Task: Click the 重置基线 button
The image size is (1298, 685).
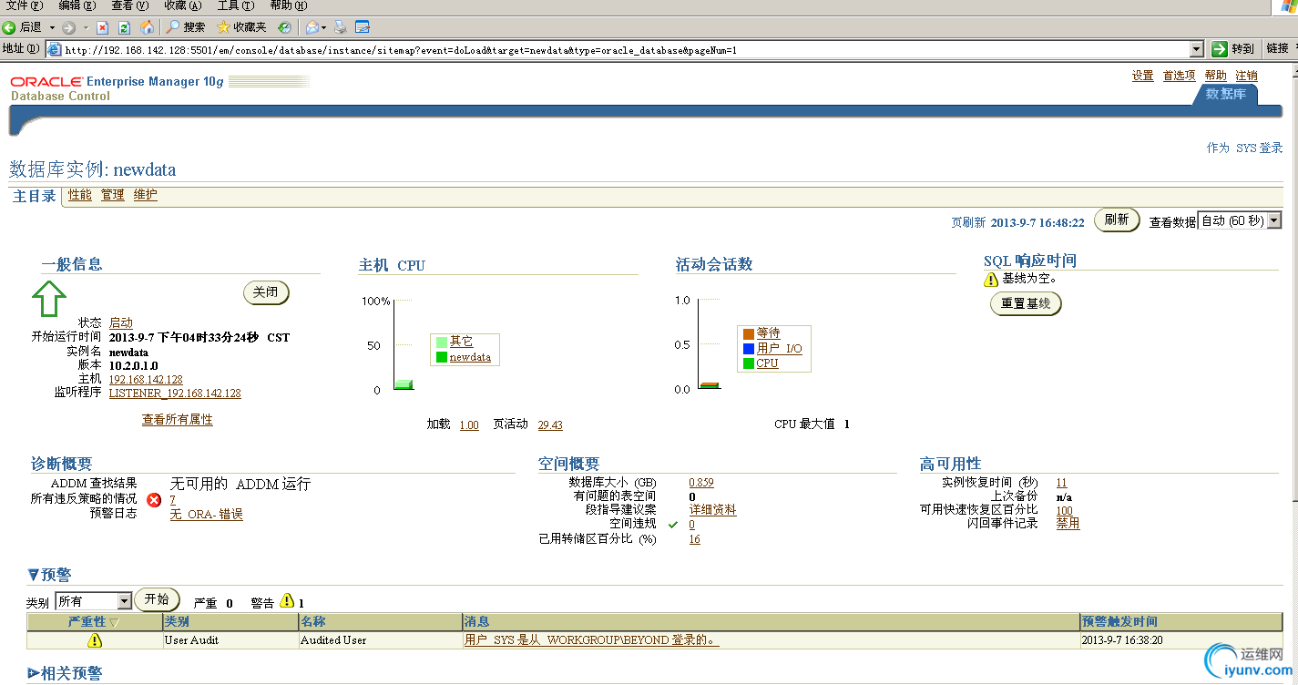Action: [x=1026, y=303]
